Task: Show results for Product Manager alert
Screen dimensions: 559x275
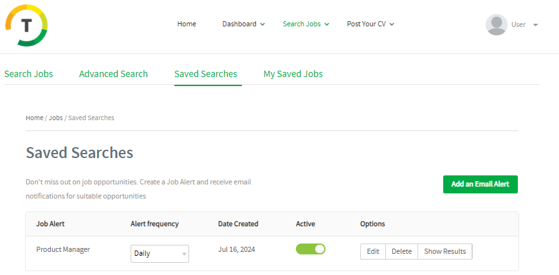Action: 444,251
